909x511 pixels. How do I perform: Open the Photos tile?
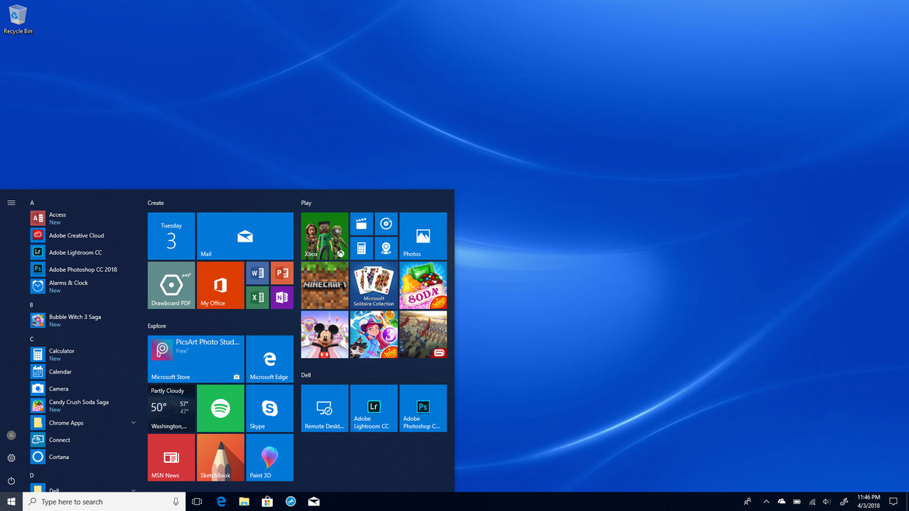pyautogui.click(x=423, y=236)
